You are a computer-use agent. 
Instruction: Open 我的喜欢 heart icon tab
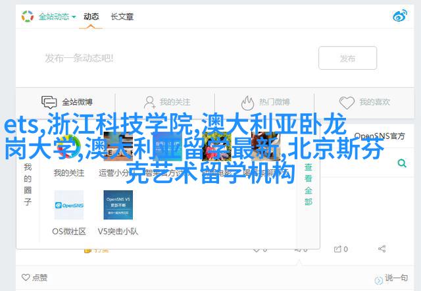click(364, 102)
